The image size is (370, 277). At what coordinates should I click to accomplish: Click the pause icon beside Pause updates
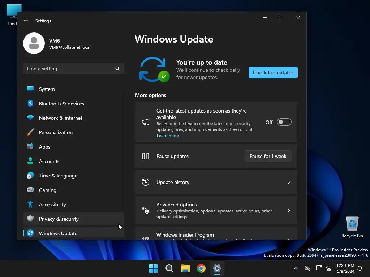pos(146,156)
